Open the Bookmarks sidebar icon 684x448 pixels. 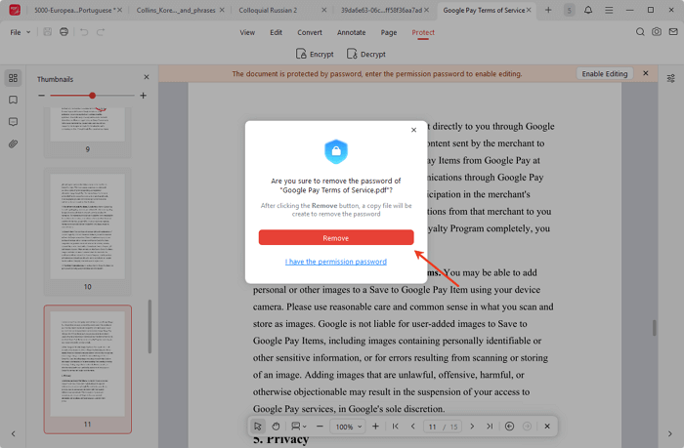tap(13, 100)
